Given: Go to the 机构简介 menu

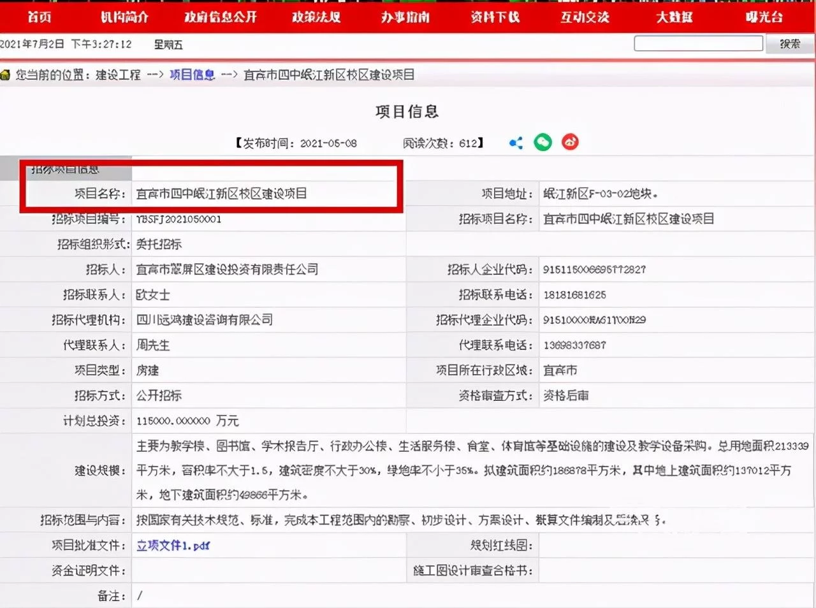Looking at the screenshot, I should [x=124, y=17].
